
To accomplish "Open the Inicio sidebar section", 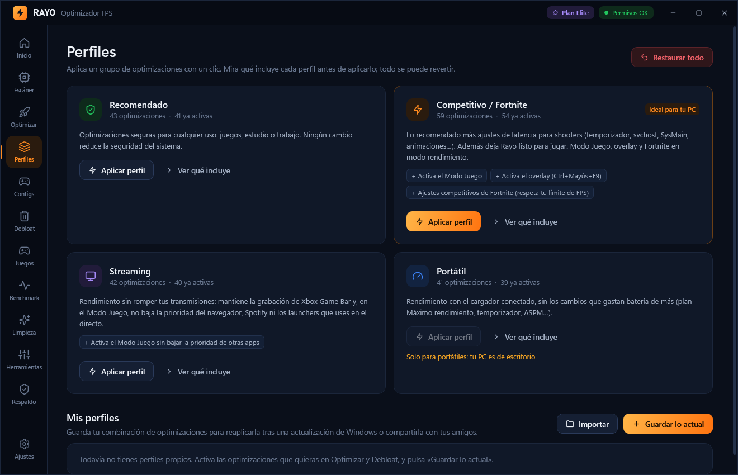I will 24,48.
